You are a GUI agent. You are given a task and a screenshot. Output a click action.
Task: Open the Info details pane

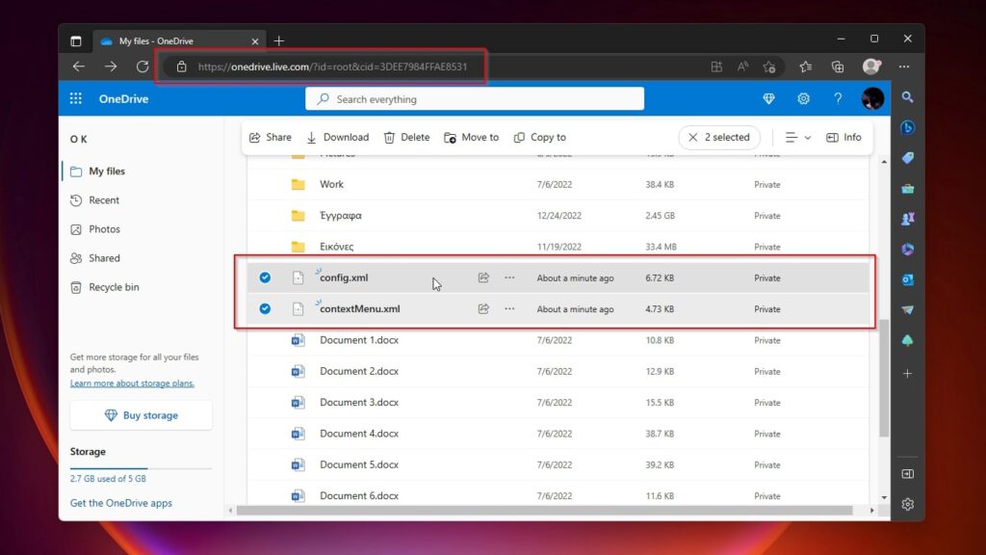843,137
